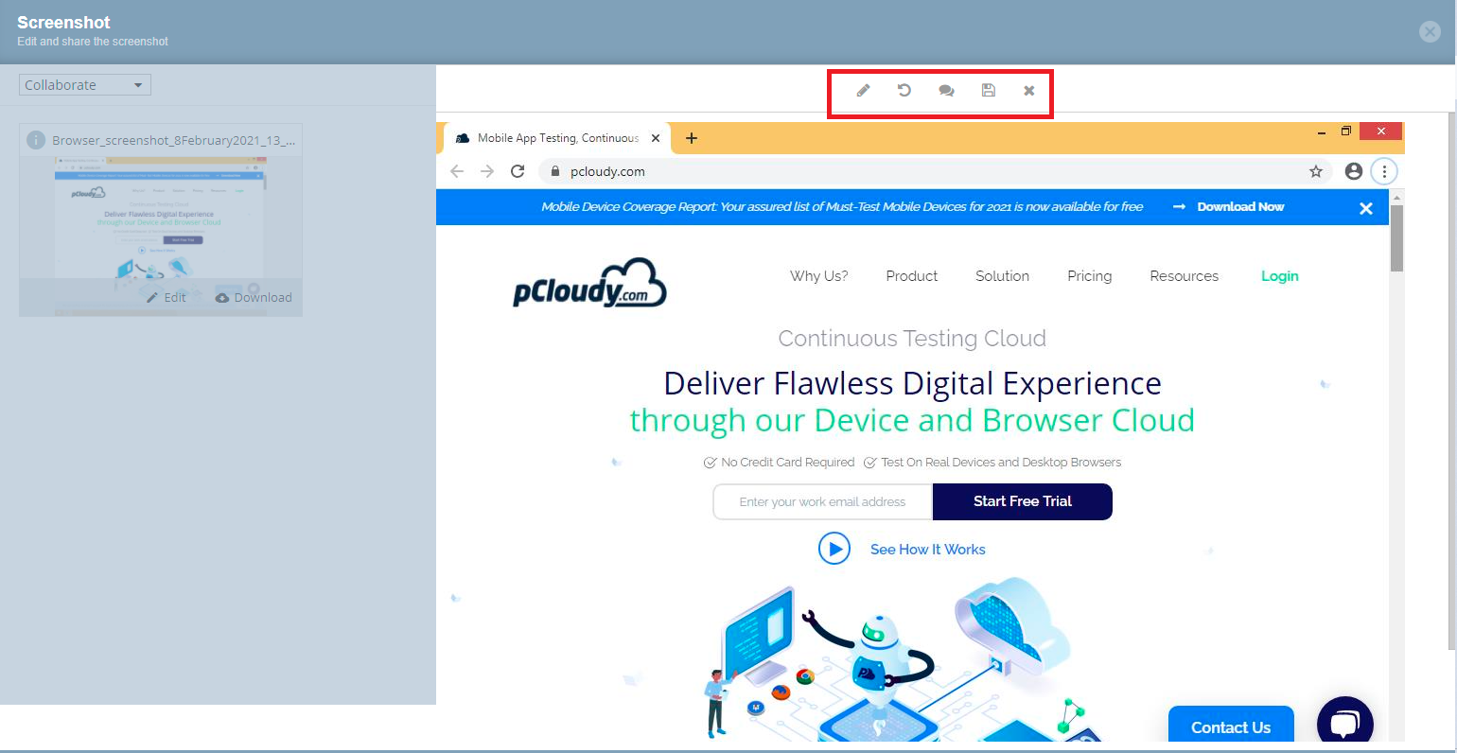Screen dimensions: 1457x753
Task: Open the comment bubble tool
Action: point(946,91)
